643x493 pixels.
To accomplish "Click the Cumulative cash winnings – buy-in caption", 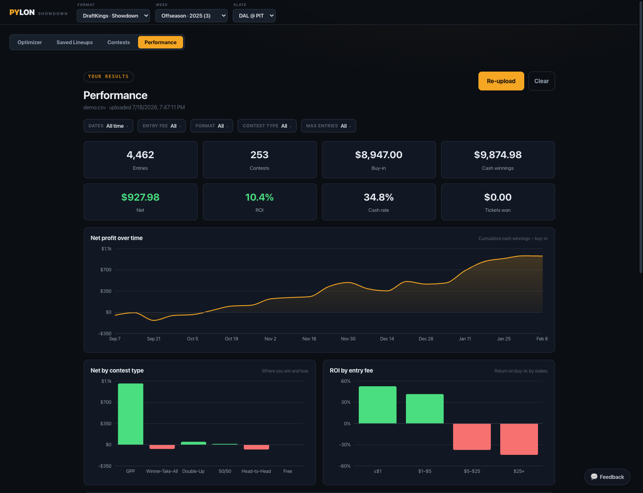I will 513,238.
